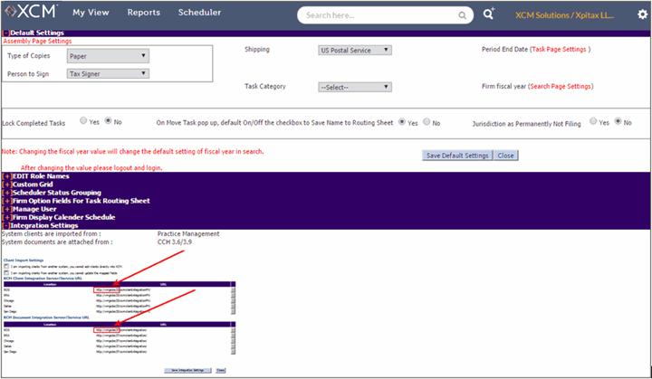Expand Scheduler Status Grouping section
This screenshot has width=652, height=379.
(x=7, y=192)
